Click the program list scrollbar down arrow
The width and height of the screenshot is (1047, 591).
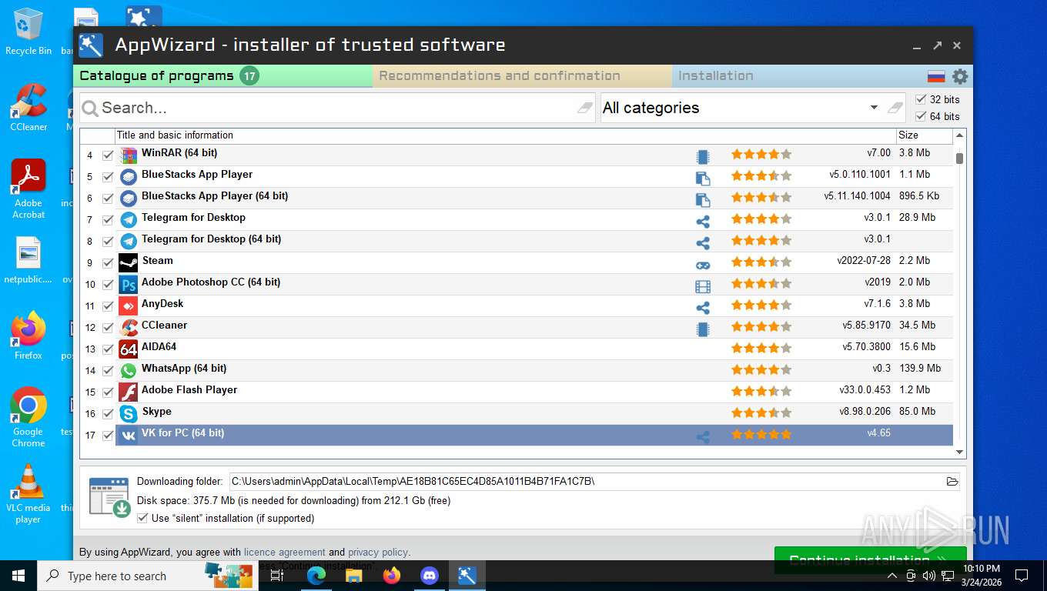pos(959,452)
